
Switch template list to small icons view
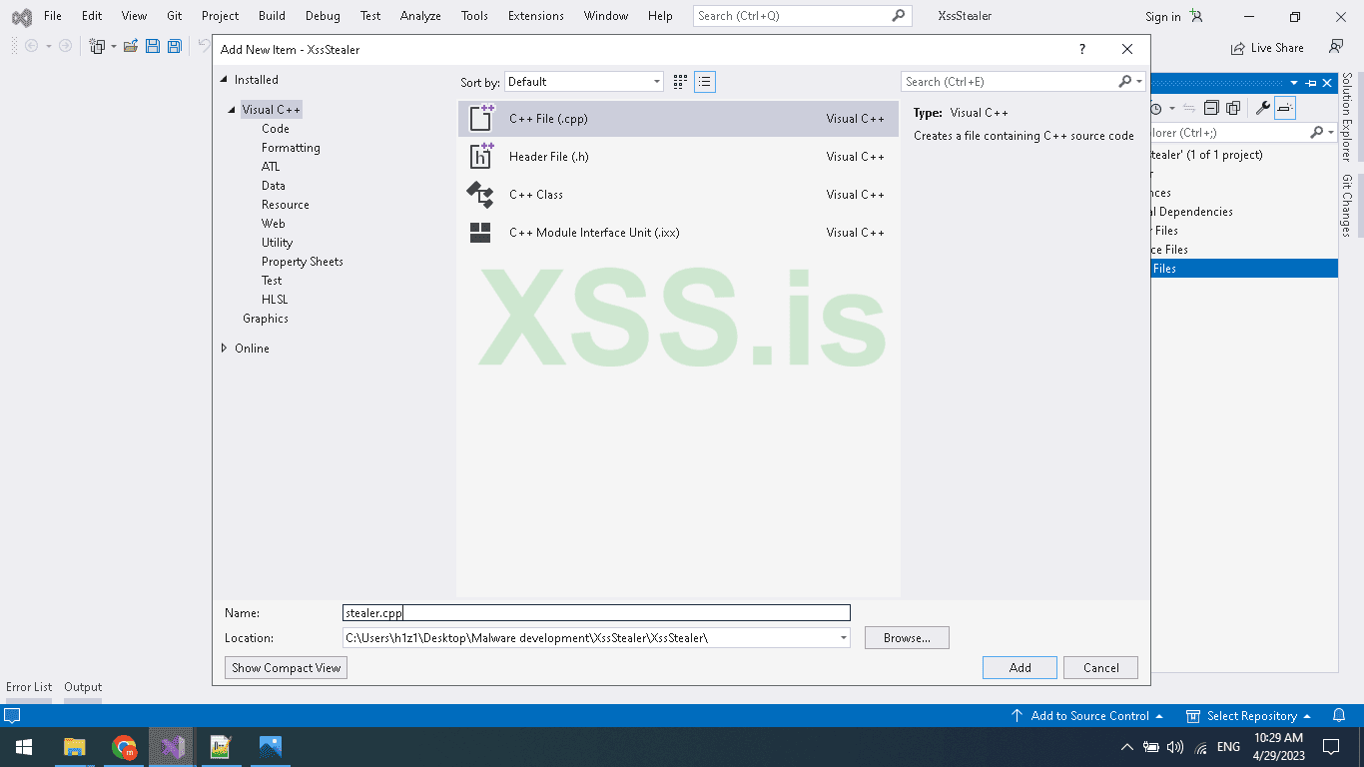(705, 82)
